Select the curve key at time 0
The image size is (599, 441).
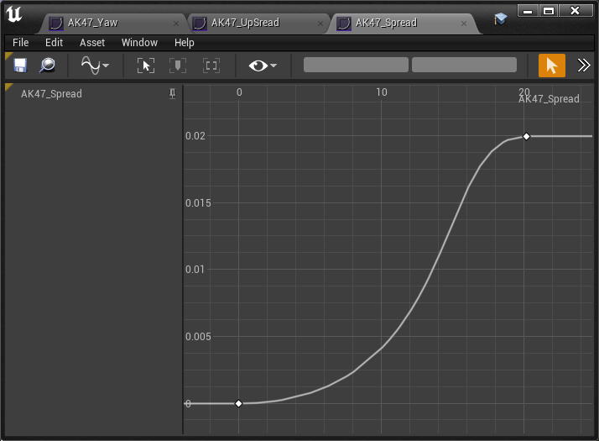click(x=239, y=403)
